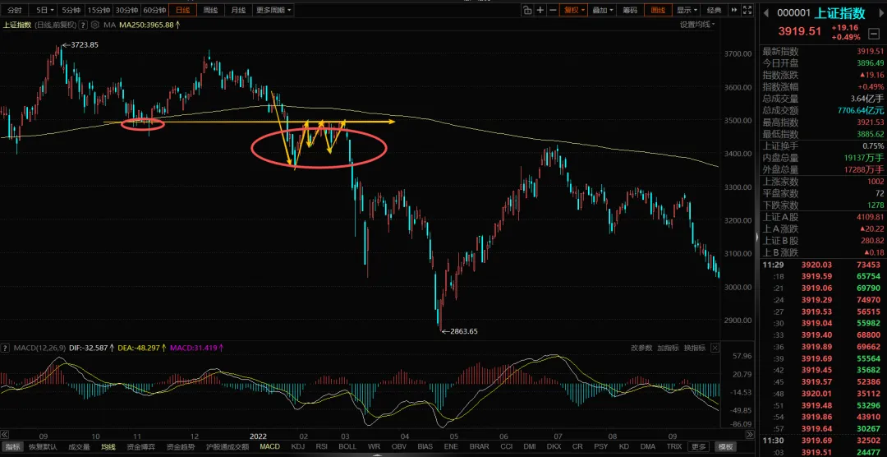Switch to the 周线 weekly tab

(210, 10)
